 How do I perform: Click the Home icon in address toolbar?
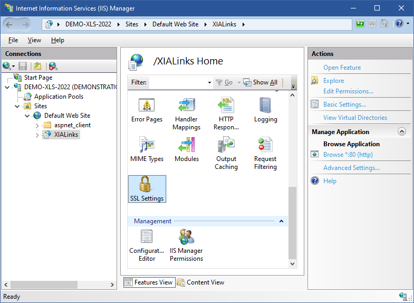(384, 24)
